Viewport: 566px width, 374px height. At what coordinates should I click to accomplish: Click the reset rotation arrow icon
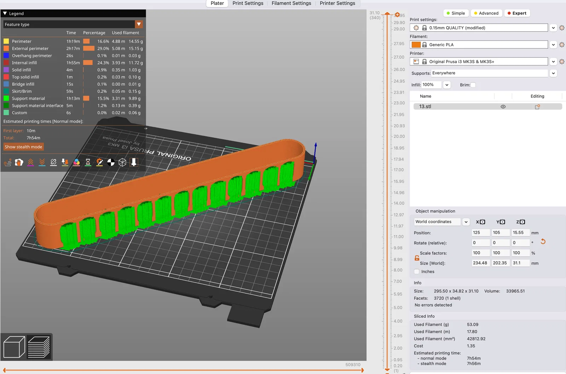click(x=543, y=242)
